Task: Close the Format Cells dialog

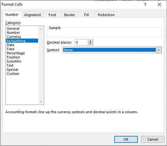Action: [159, 4]
